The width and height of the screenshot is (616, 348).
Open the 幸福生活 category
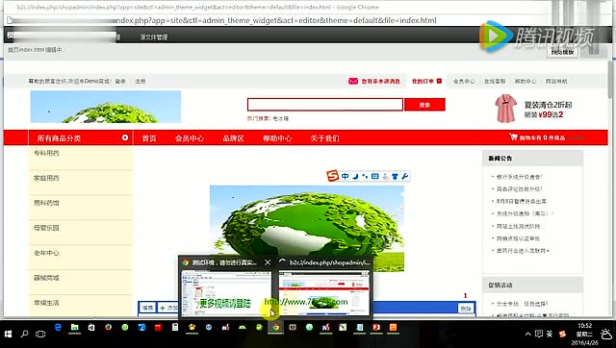point(46,303)
